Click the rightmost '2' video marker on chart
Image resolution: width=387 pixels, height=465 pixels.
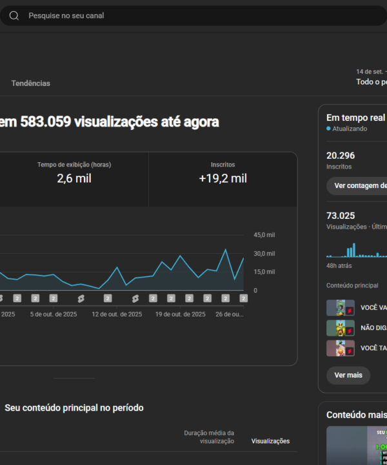coord(244,298)
